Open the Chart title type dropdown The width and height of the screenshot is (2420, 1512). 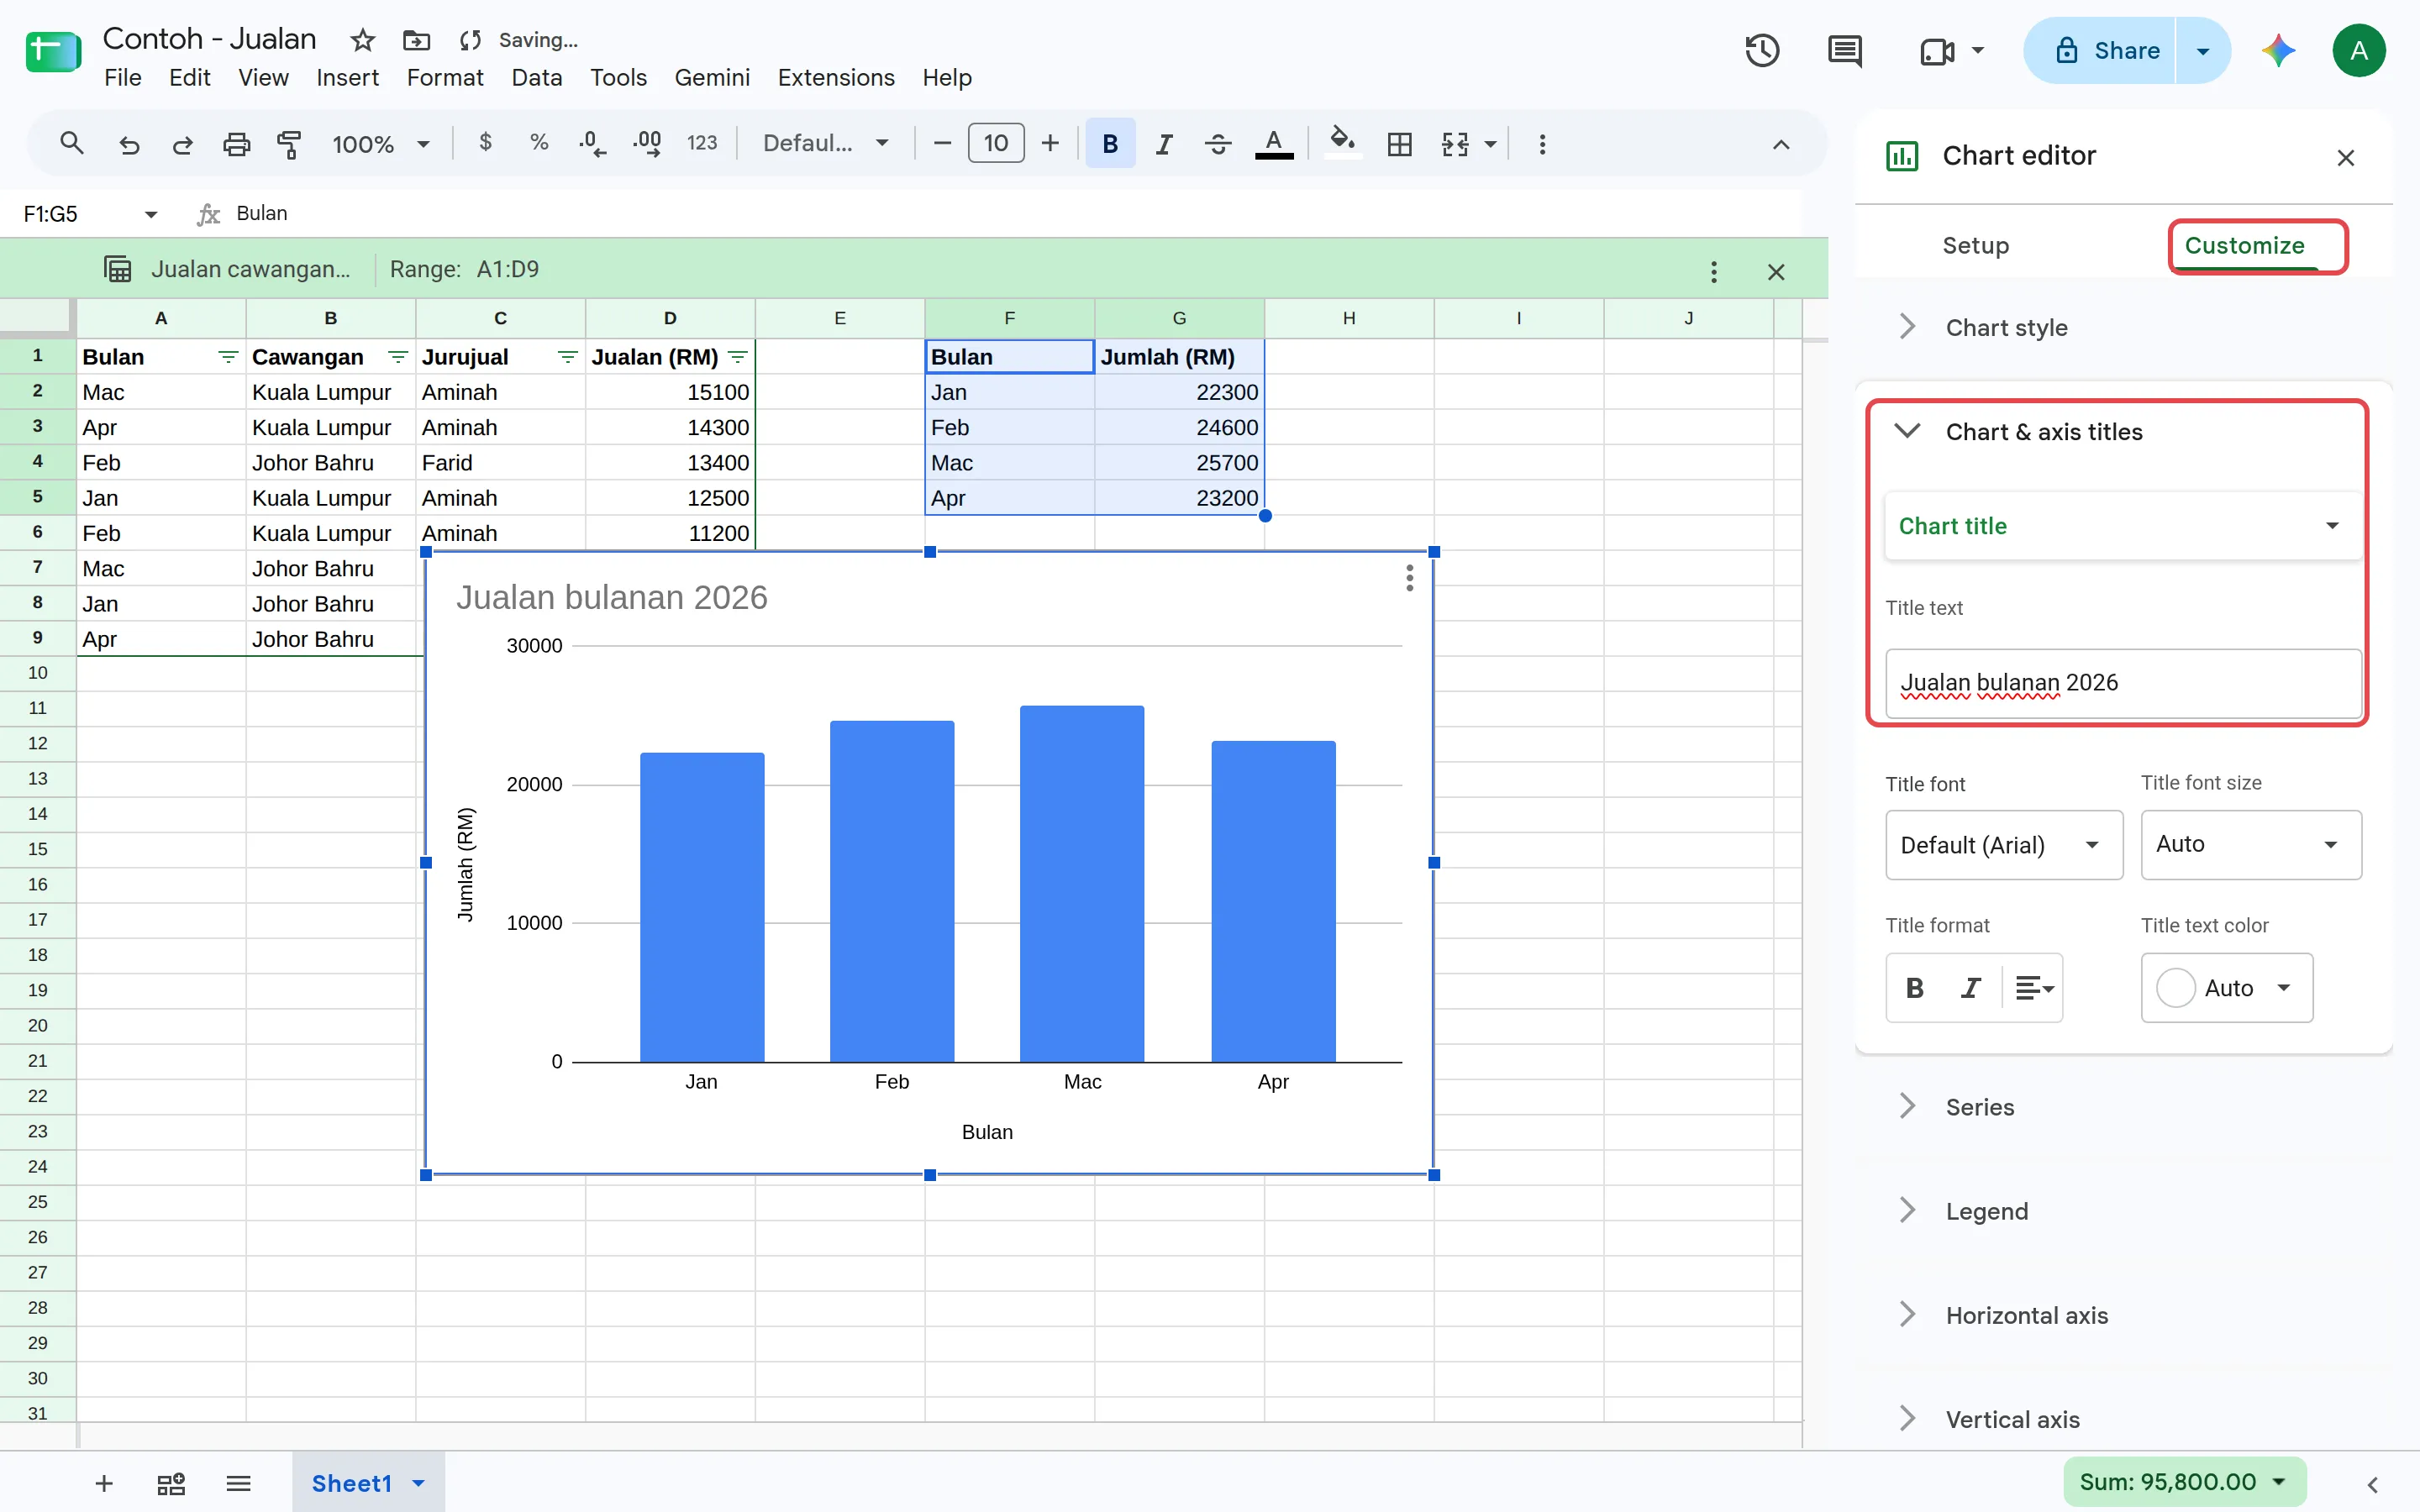(2123, 526)
